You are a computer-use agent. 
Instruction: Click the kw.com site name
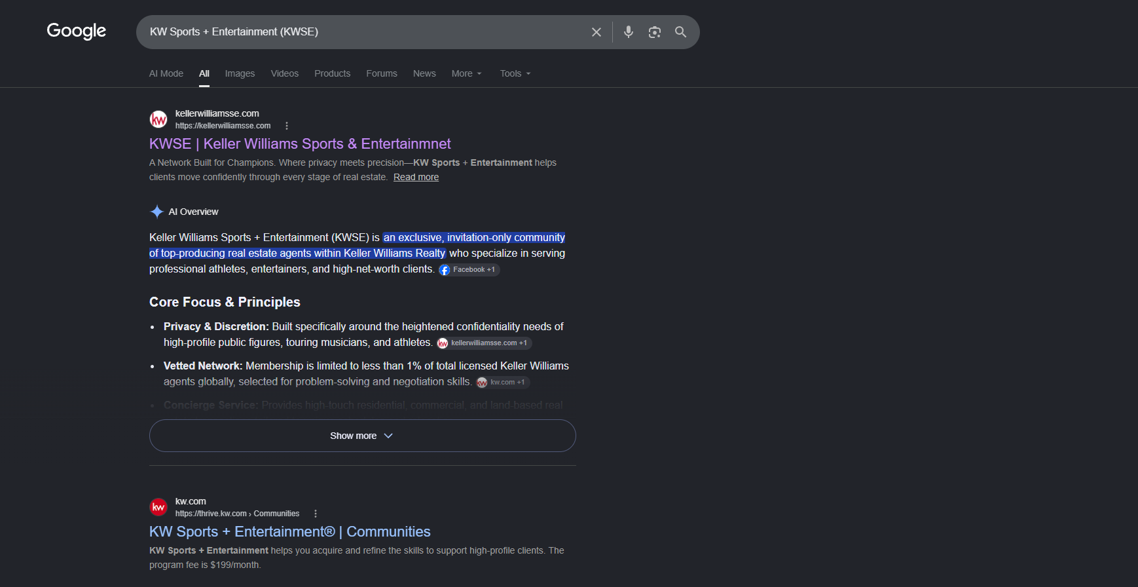click(191, 501)
